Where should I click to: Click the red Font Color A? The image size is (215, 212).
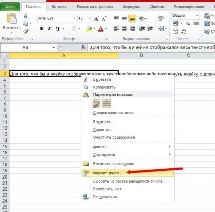click(x=101, y=29)
